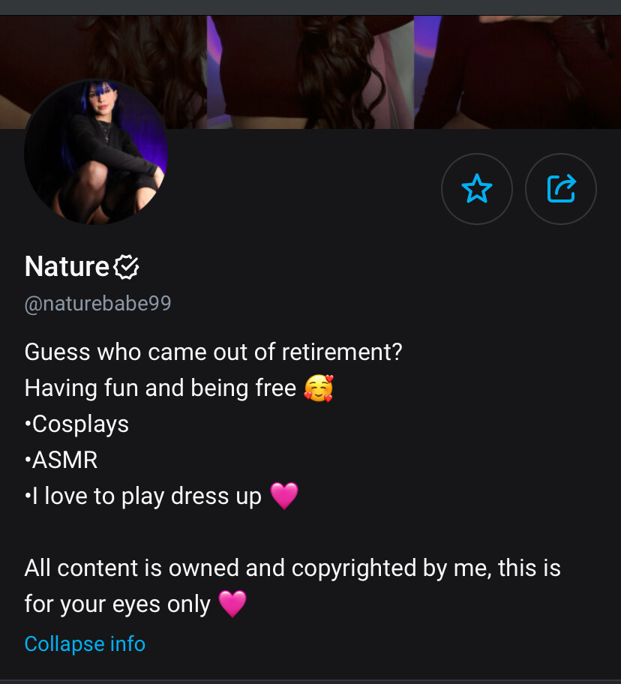Click the 'Guess who came out of retirement?' line
621x684 pixels.
(213, 352)
